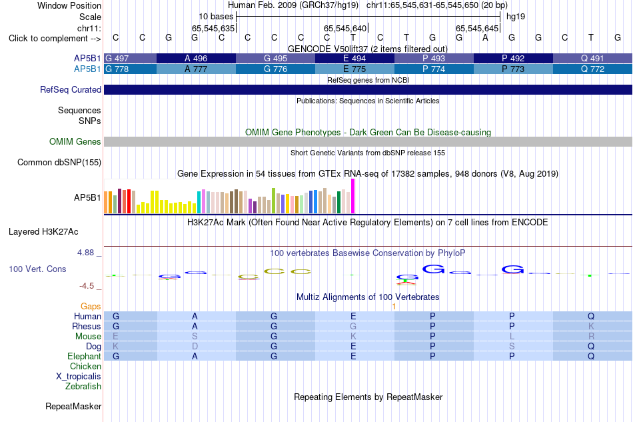
Task: Select the E 775 codon block
Action: (x=355, y=69)
